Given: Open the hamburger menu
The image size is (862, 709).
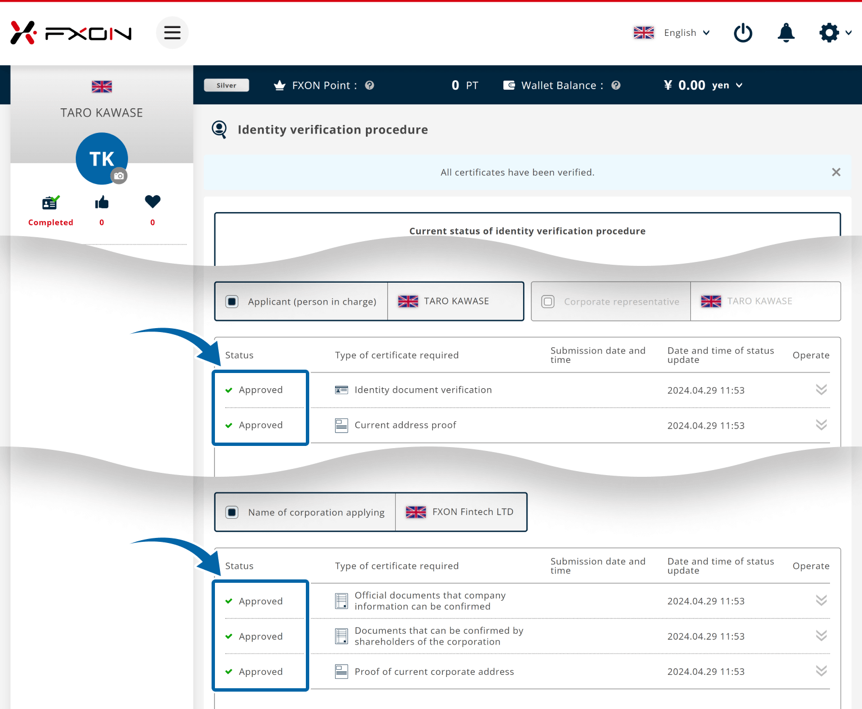Looking at the screenshot, I should point(172,33).
